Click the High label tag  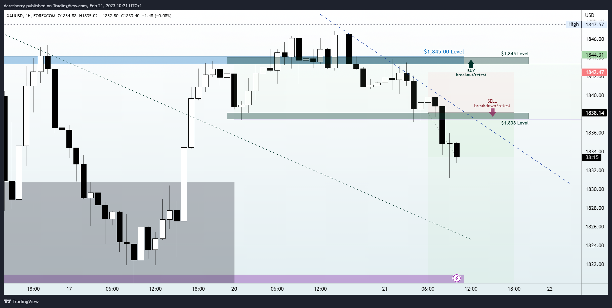pyautogui.click(x=574, y=24)
